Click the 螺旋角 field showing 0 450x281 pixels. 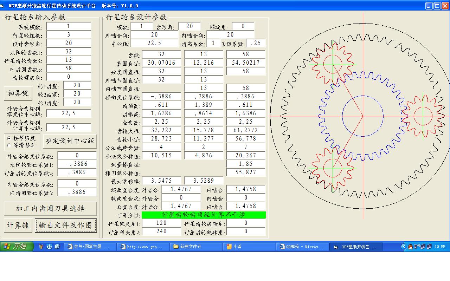[x=243, y=26]
